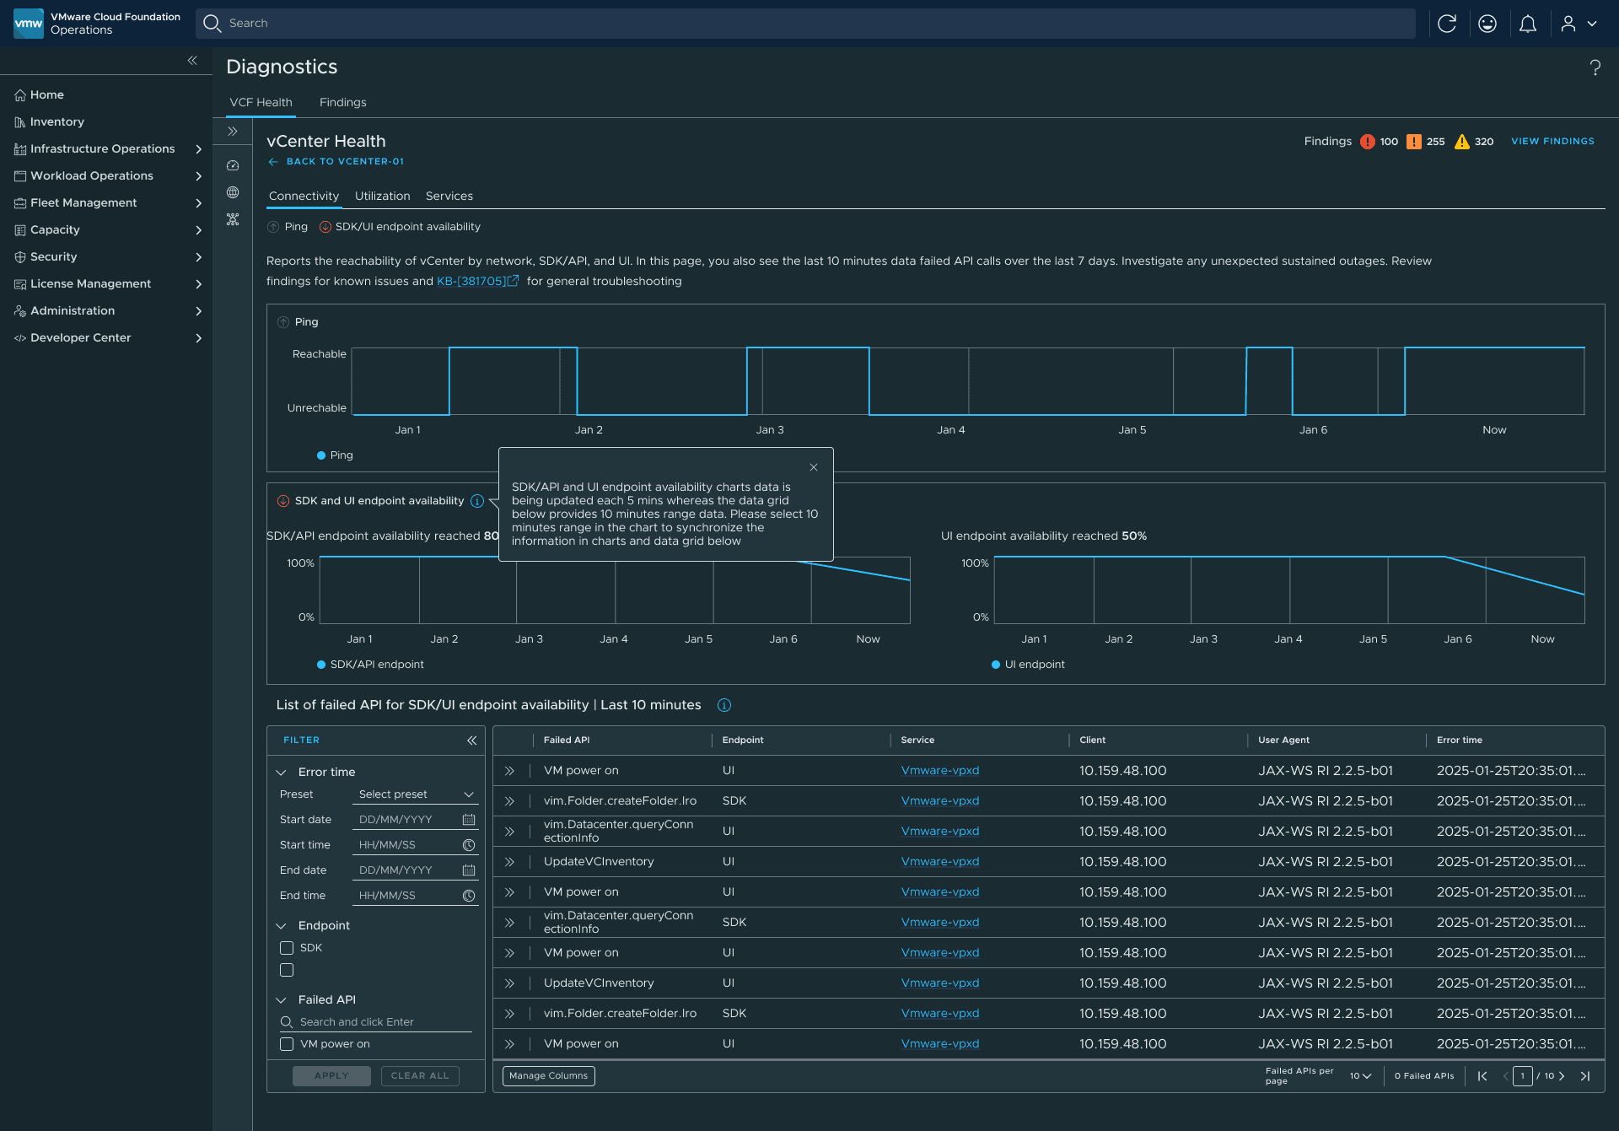Check the SDK endpoint checkbox
Viewport: 1619px width, 1131px height.
pos(287,948)
